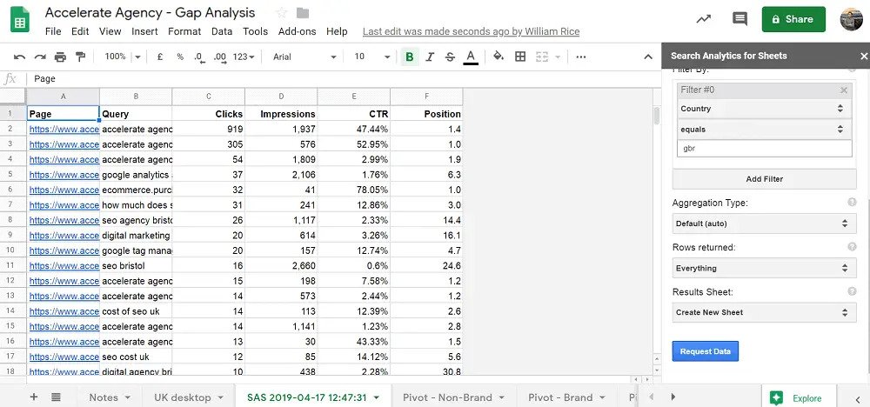Open font size dropdown
870x407 pixels.
point(371,57)
